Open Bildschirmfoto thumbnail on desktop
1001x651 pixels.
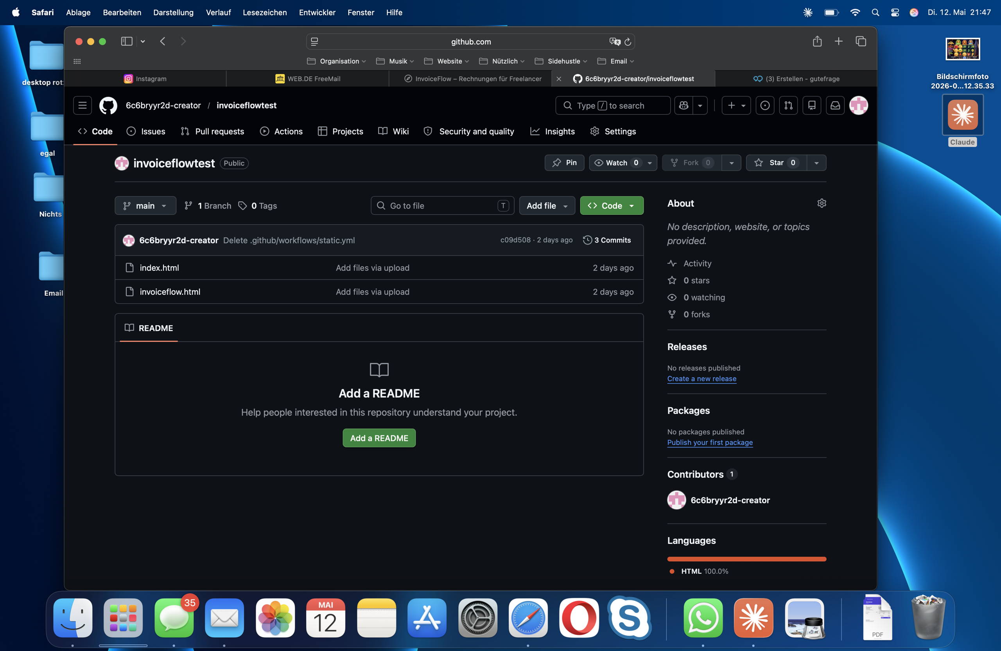point(962,49)
